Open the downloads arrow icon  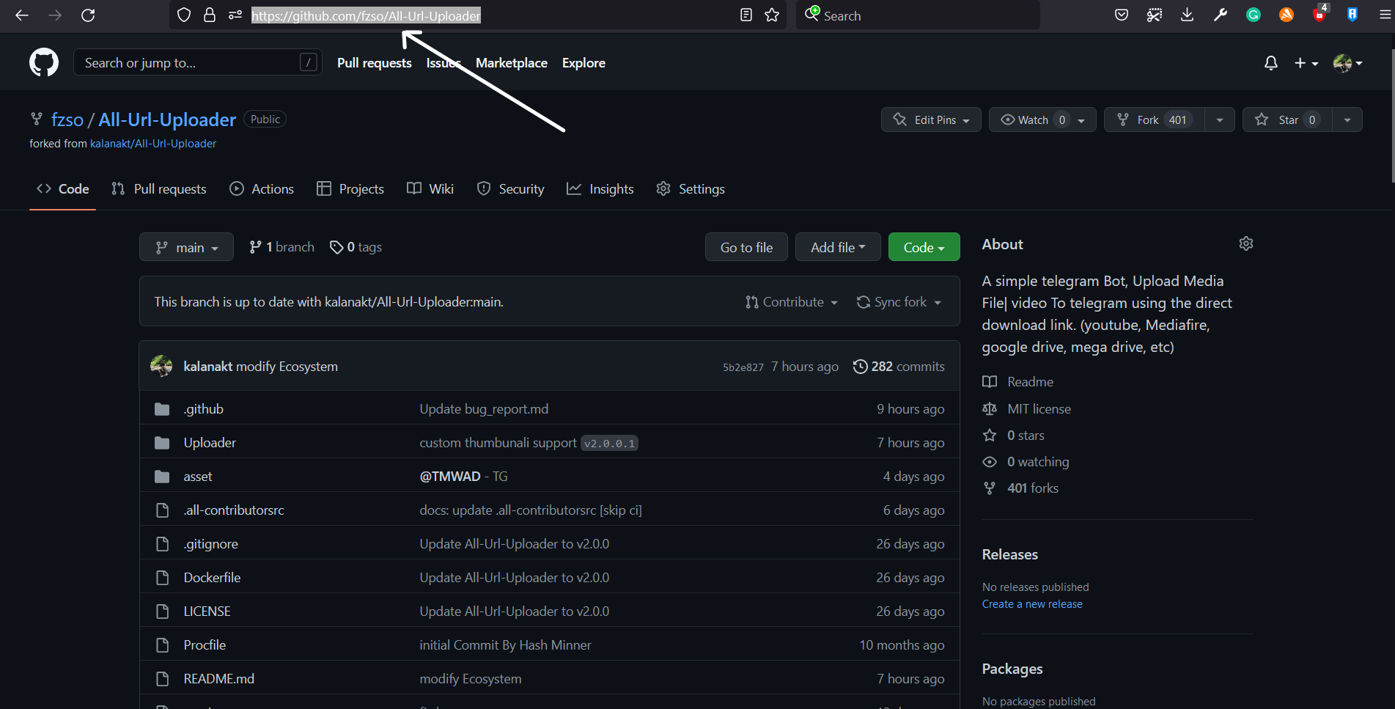(1188, 15)
